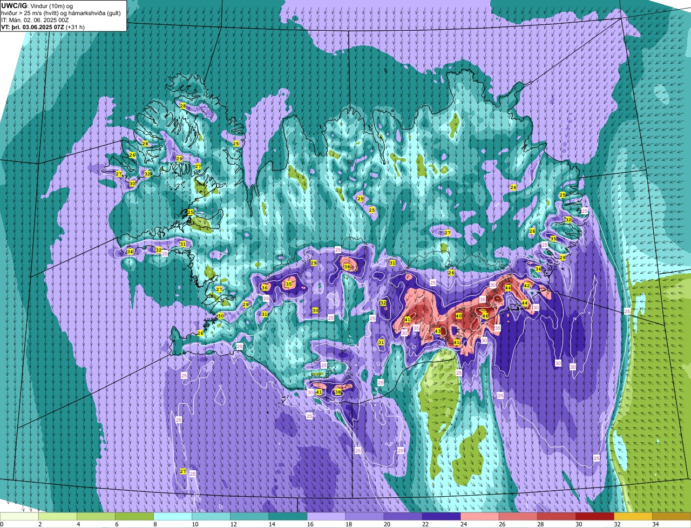
Task: Click the ochre swatch right of 34
Action: click(x=671, y=517)
